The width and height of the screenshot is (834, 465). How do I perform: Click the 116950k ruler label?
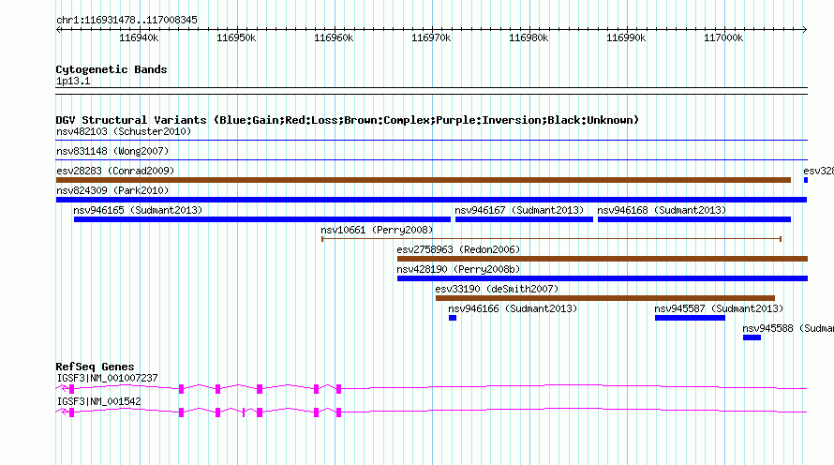pos(236,37)
